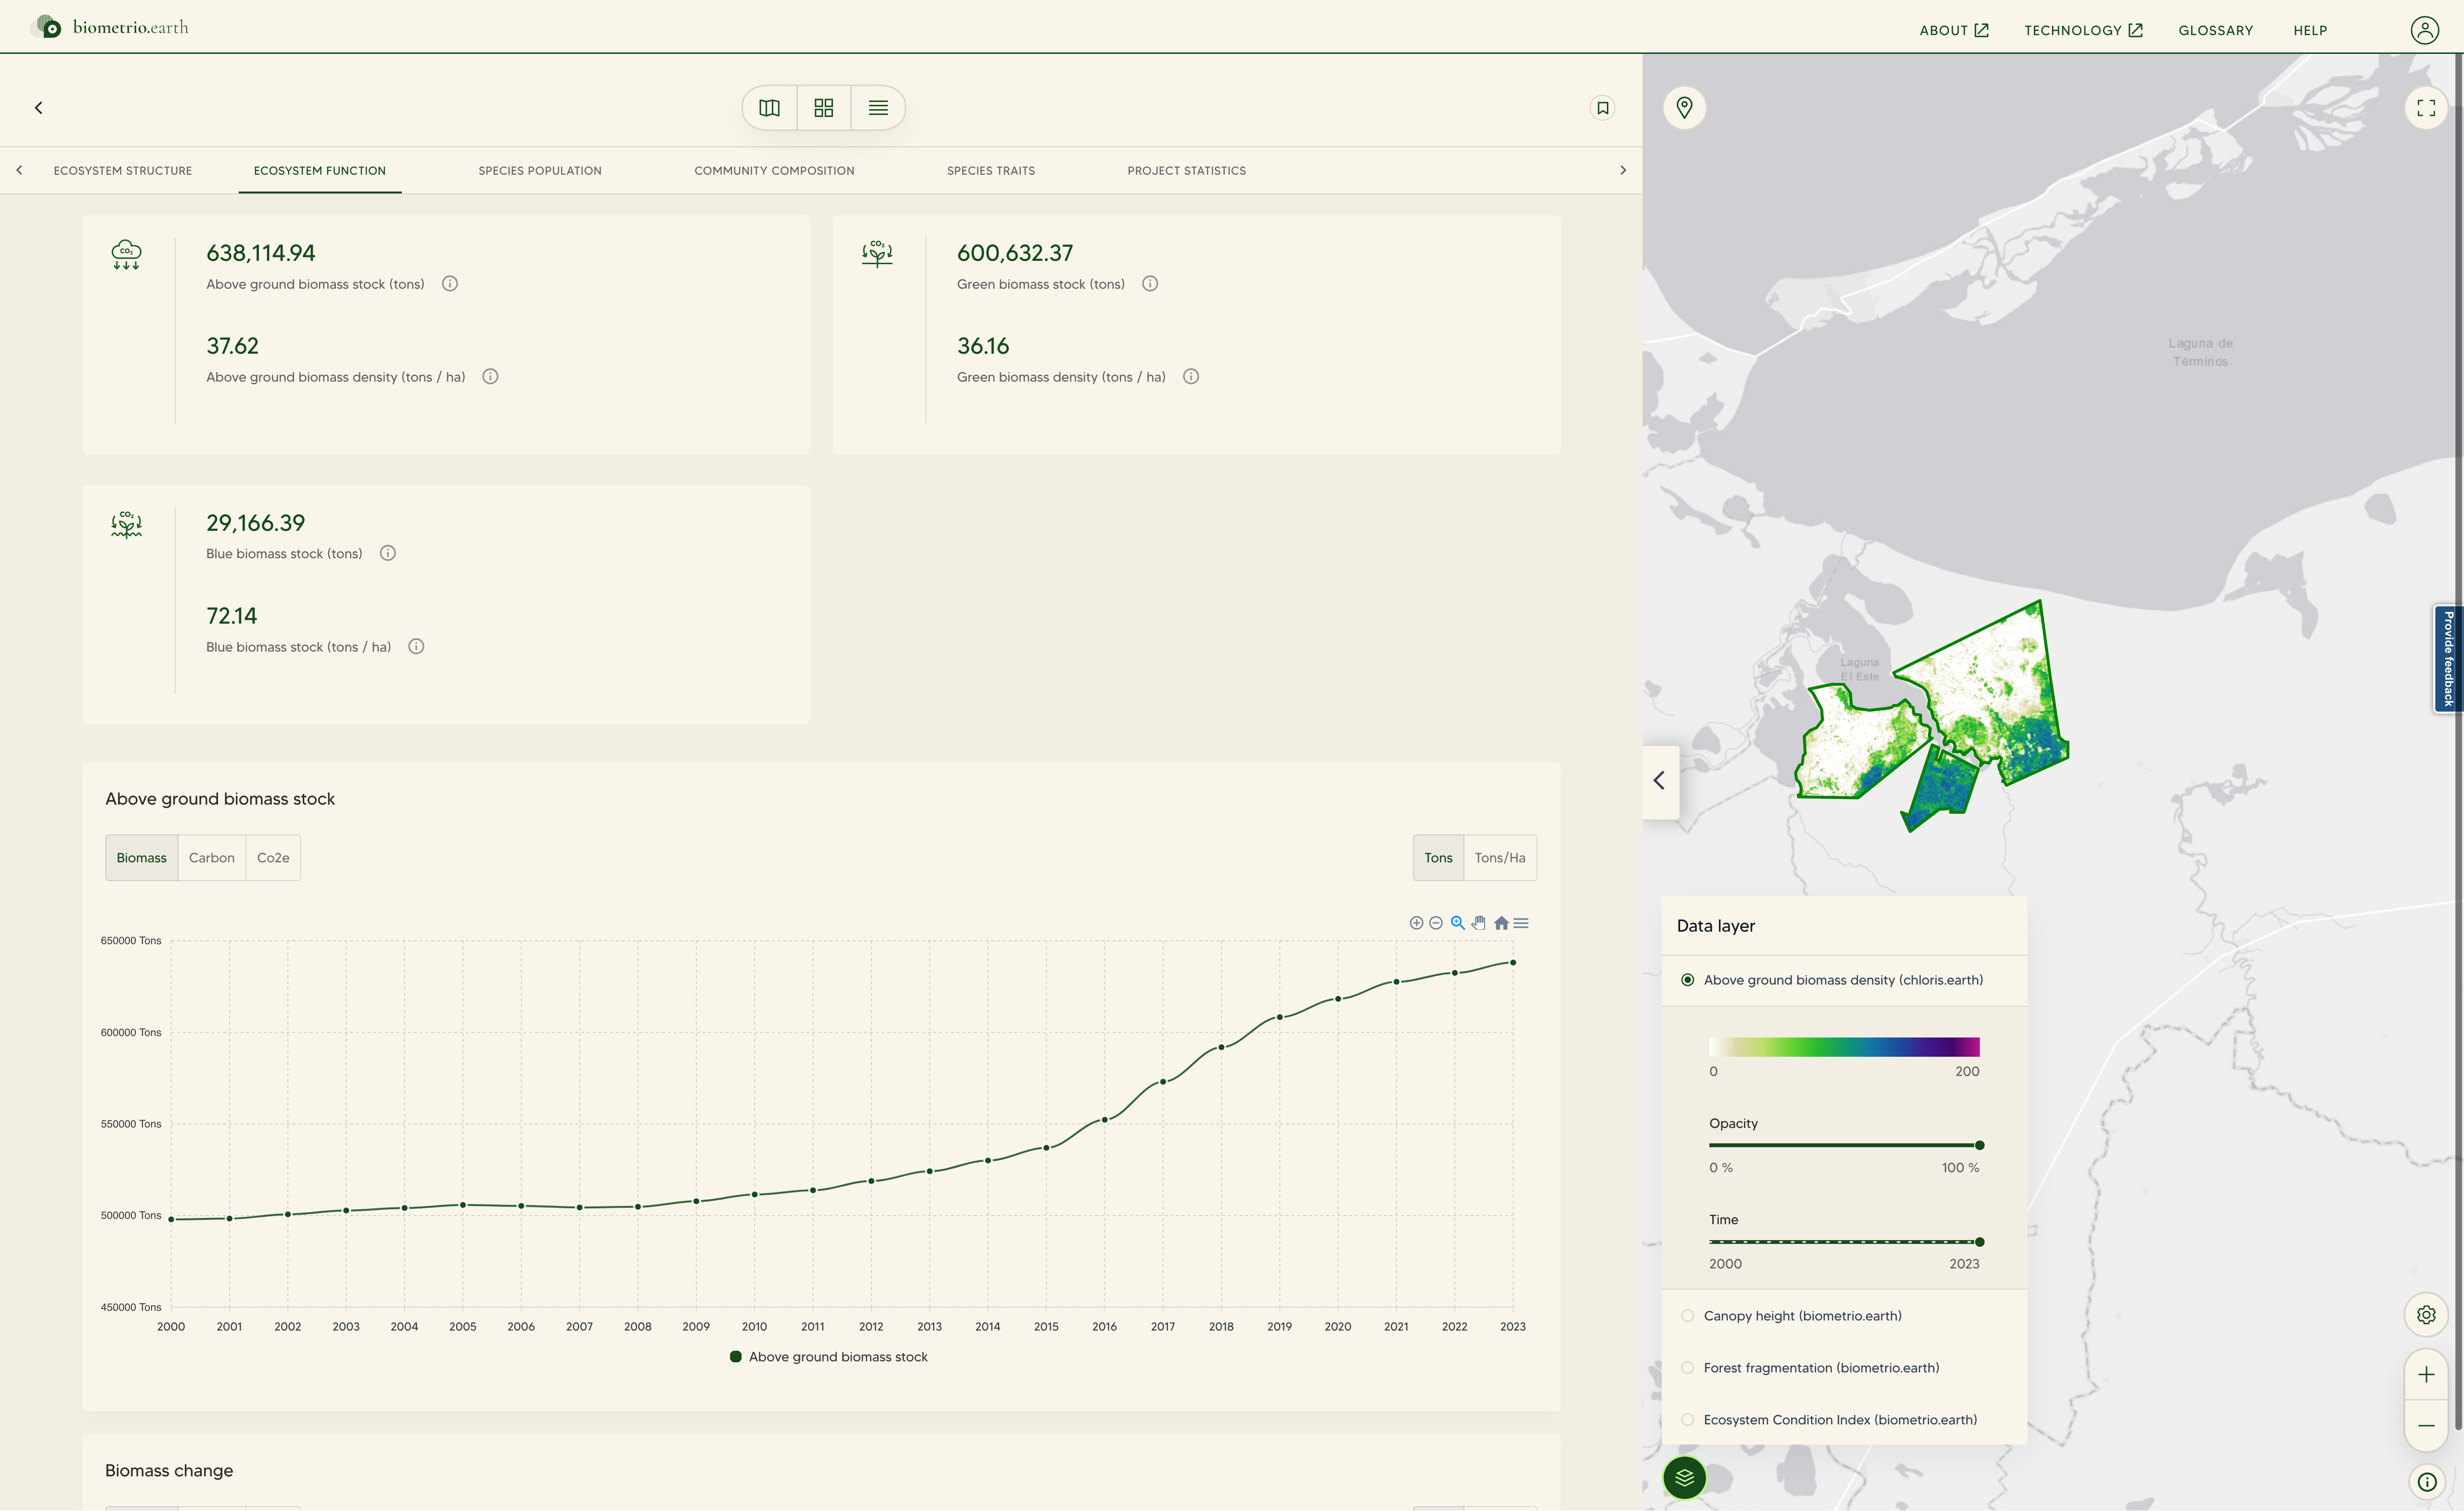Open the About link
Image resolution: width=2464 pixels, height=1511 pixels.
pyautogui.click(x=1953, y=31)
